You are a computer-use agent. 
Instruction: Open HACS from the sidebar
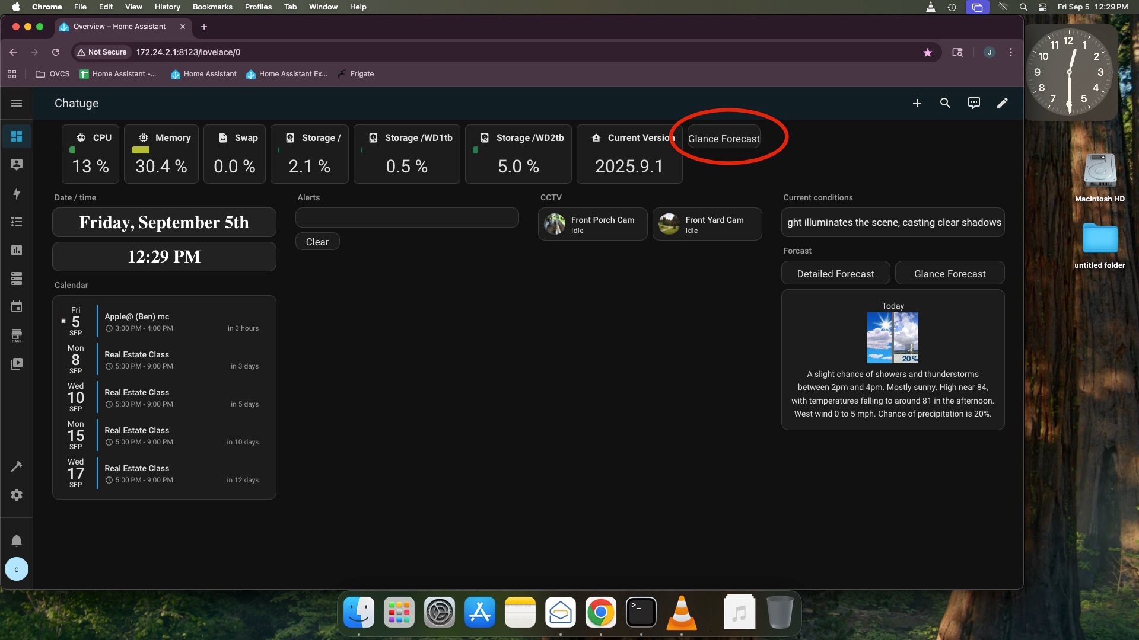point(17,335)
